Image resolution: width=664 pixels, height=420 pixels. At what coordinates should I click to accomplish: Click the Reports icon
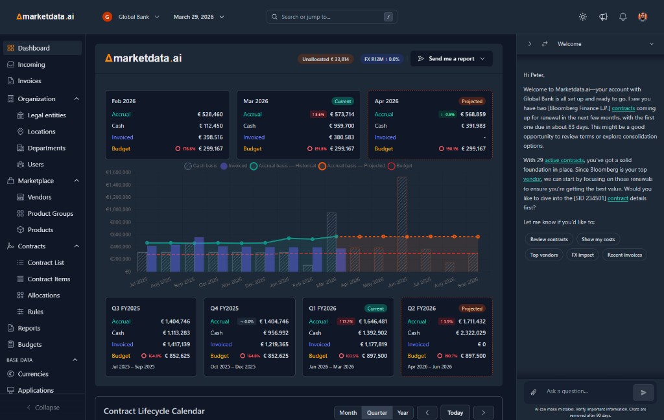point(10,328)
